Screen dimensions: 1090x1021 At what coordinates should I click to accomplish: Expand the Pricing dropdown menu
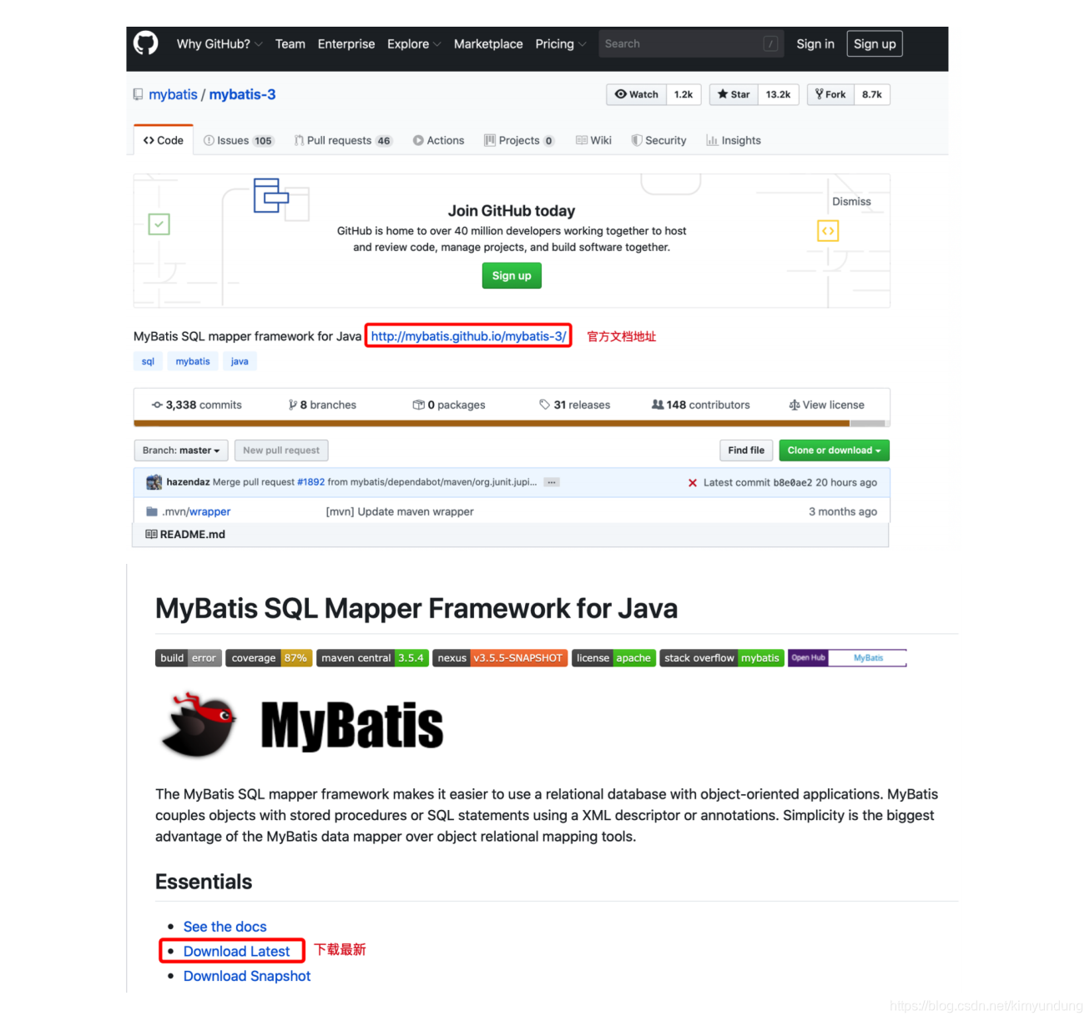coord(561,44)
